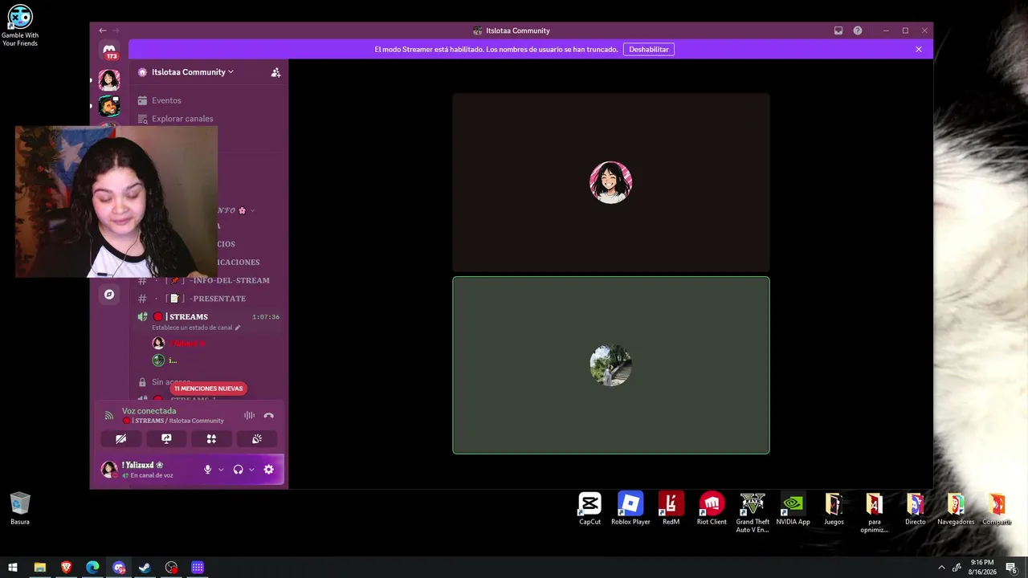Select the top participant video tile
Screen dimensions: 1028x578
pyautogui.click(x=611, y=182)
